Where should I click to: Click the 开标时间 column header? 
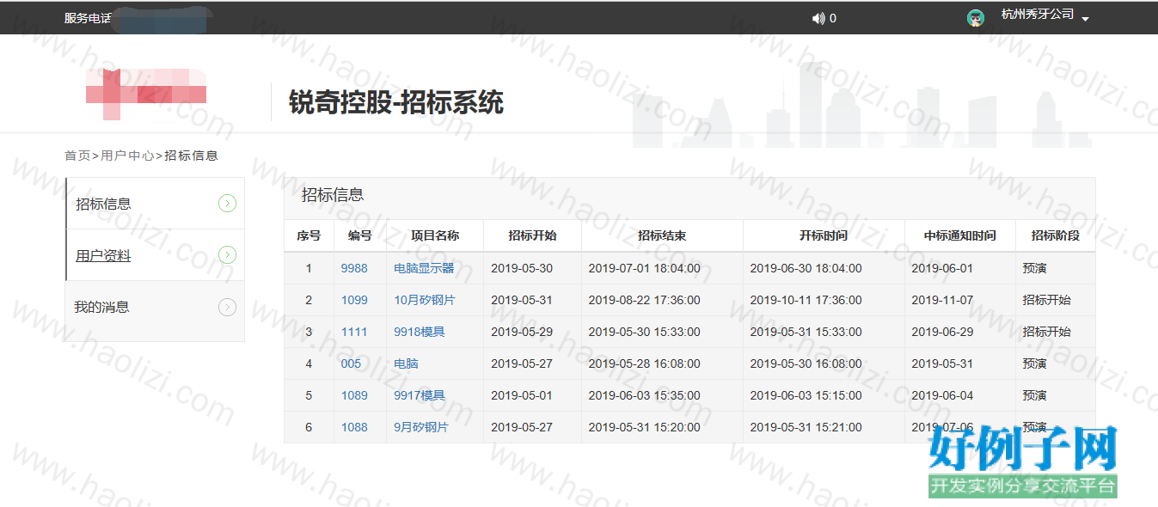(824, 235)
